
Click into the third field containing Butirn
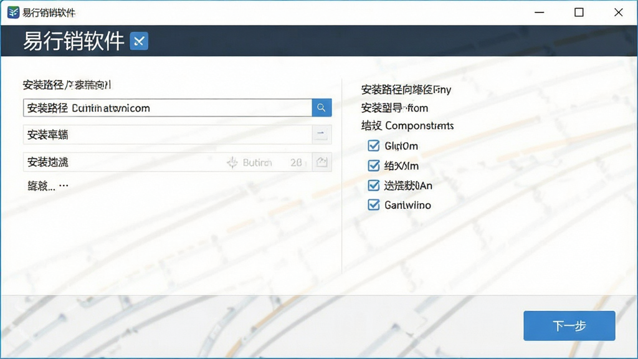tap(168, 162)
